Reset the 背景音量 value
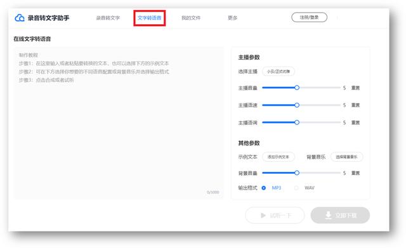 coord(355,173)
